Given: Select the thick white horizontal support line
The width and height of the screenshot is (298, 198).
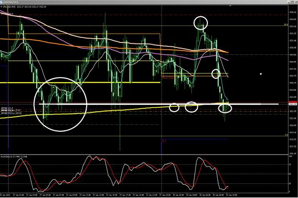Looking at the screenshot, I should [x=159, y=104].
